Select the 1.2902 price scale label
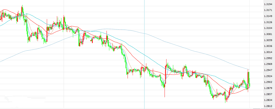The height and width of the screenshot is (109, 275). tap(269, 82)
